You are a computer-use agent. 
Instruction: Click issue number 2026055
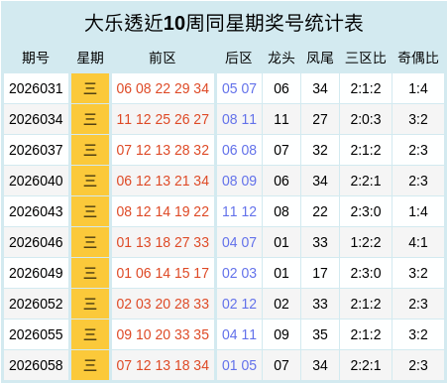pos(36,334)
